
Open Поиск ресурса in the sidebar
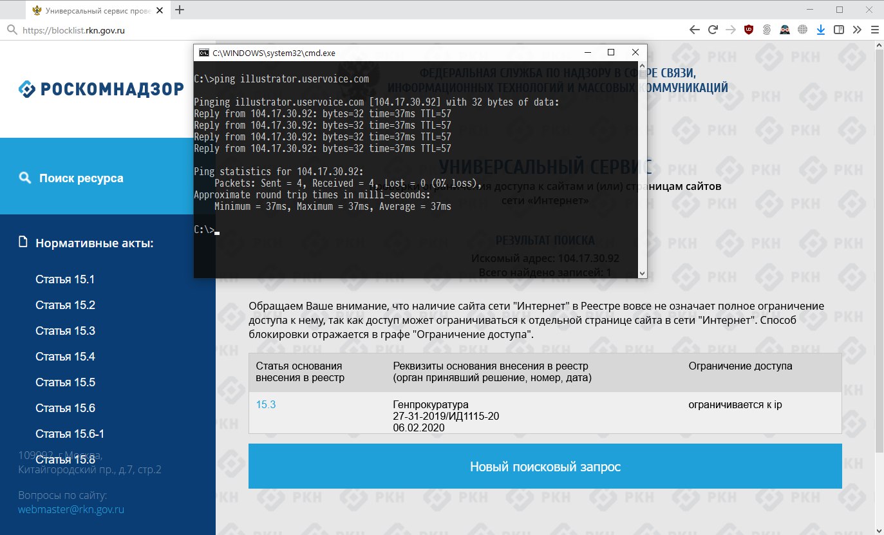(x=81, y=178)
